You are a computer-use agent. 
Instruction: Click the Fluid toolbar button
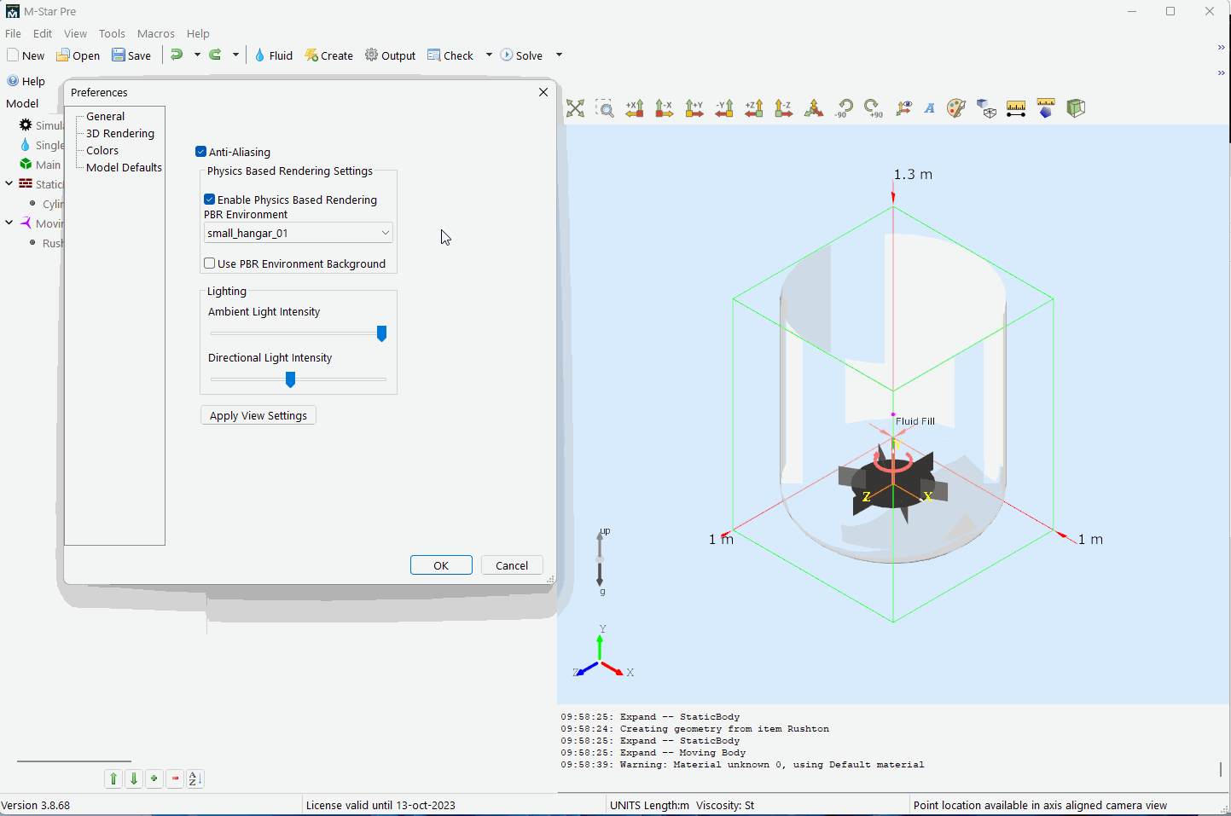273,55
